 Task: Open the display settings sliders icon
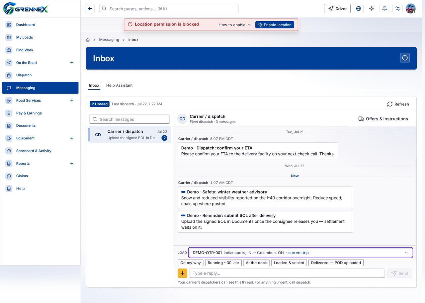coord(397,9)
